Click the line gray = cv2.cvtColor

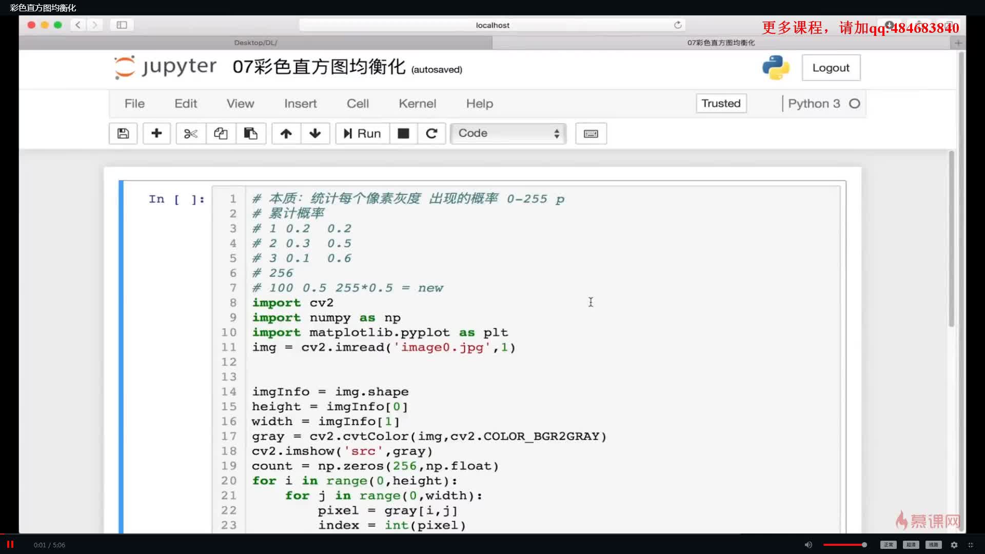pyautogui.click(x=429, y=436)
